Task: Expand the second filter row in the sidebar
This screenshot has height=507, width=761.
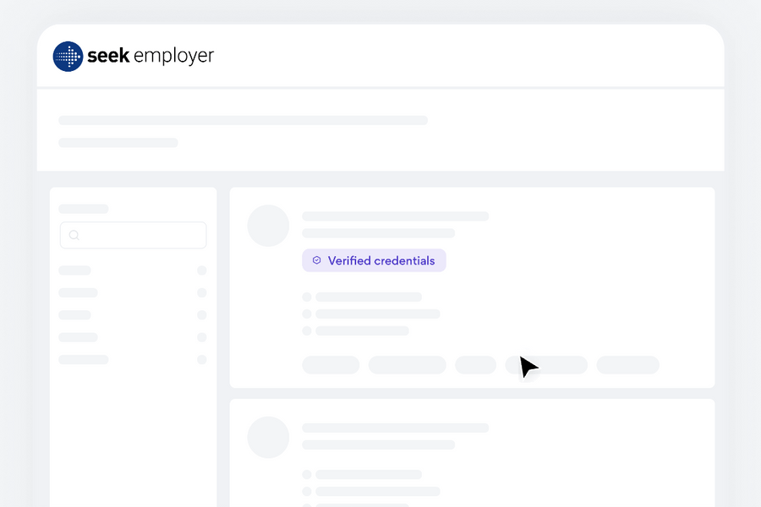Action: (x=78, y=292)
